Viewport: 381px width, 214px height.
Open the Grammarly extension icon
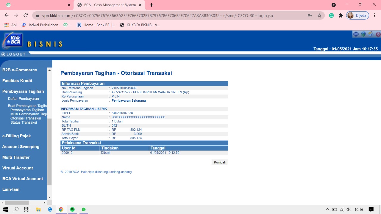331,15
